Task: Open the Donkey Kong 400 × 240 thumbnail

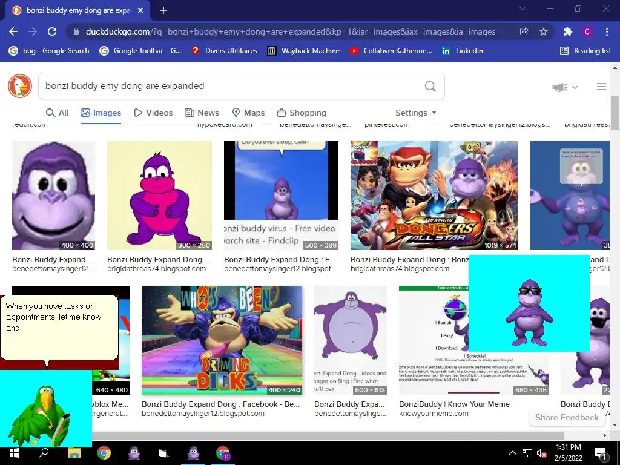Action: click(222, 340)
